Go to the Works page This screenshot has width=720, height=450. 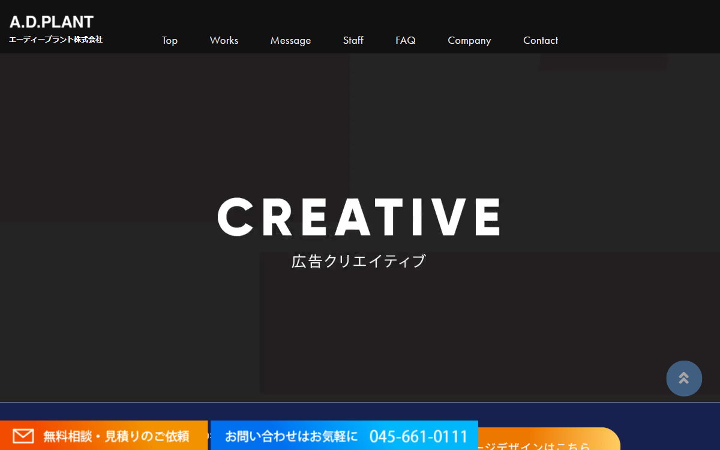click(x=224, y=40)
